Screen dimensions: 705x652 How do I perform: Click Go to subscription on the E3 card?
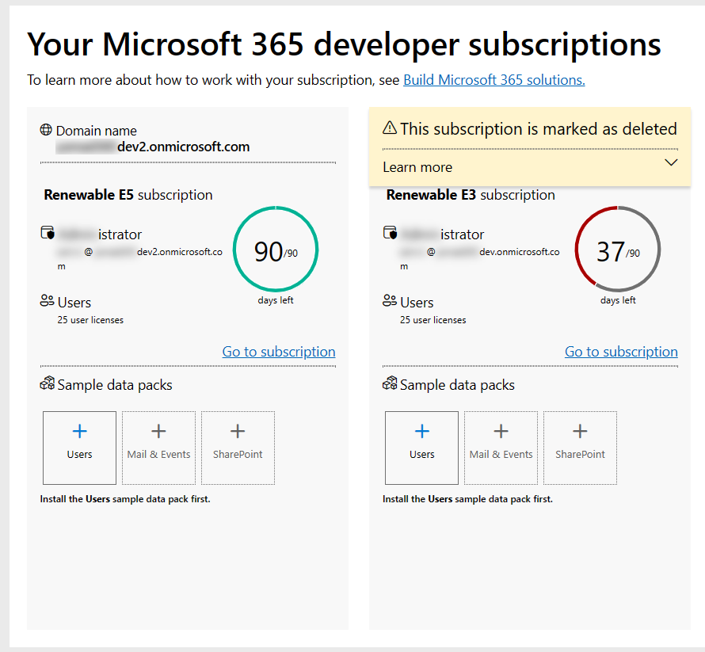coord(621,351)
